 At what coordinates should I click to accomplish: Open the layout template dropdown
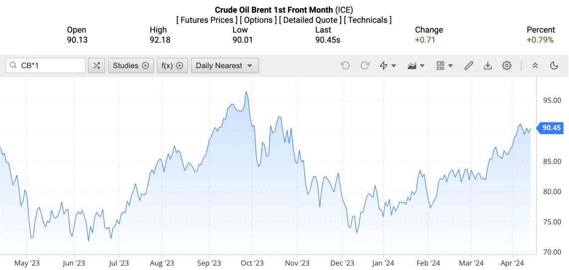(445, 66)
